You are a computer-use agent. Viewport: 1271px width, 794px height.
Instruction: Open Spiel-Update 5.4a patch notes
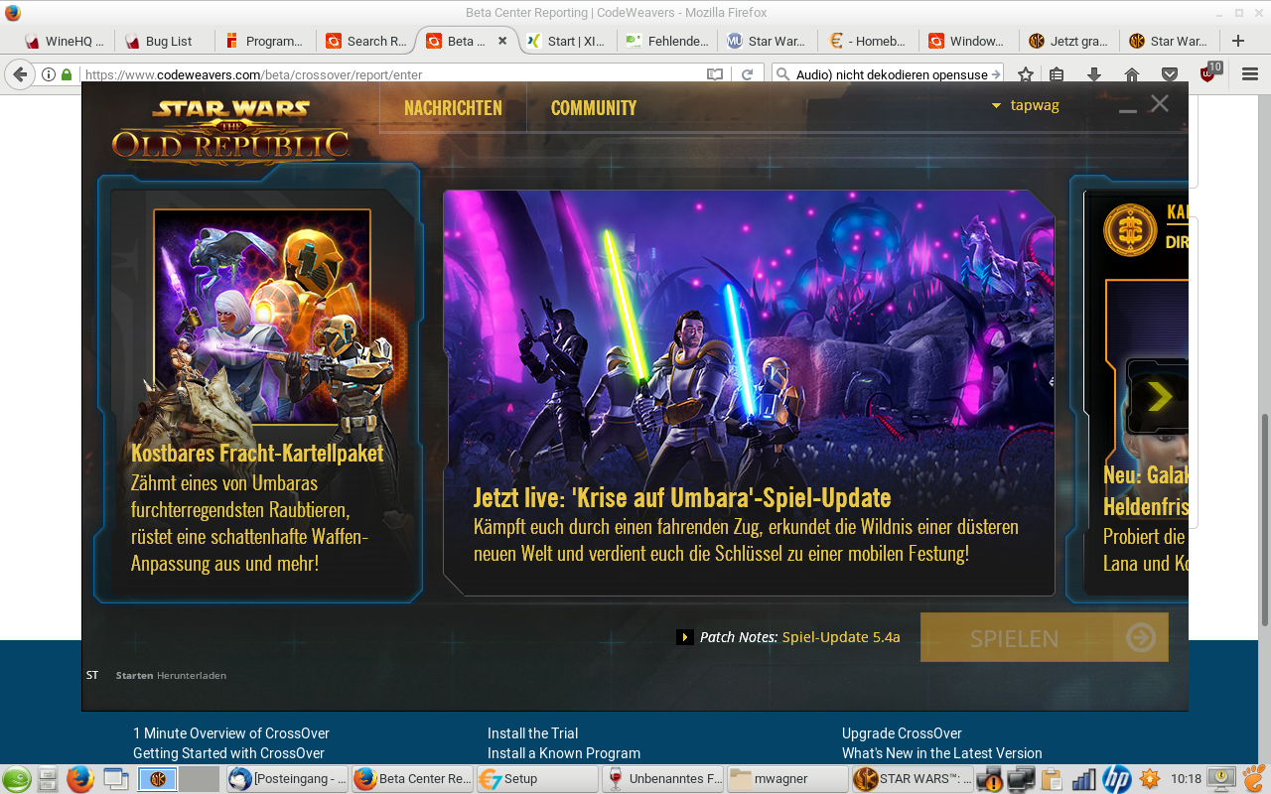[x=841, y=637]
